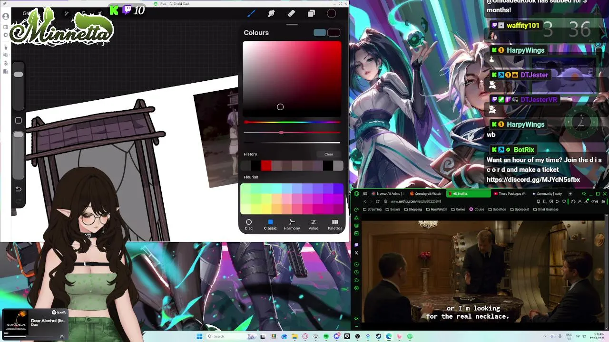Click the AirDroid Cast user profile icon

(6, 17)
